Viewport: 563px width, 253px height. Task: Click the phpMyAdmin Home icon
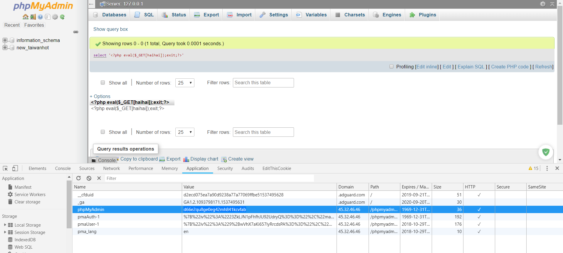pyautogui.click(x=26, y=17)
